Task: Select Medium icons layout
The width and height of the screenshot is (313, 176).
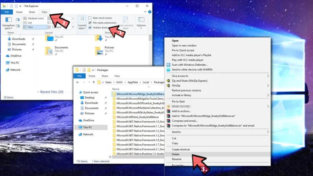Action: [x=34, y=18]
